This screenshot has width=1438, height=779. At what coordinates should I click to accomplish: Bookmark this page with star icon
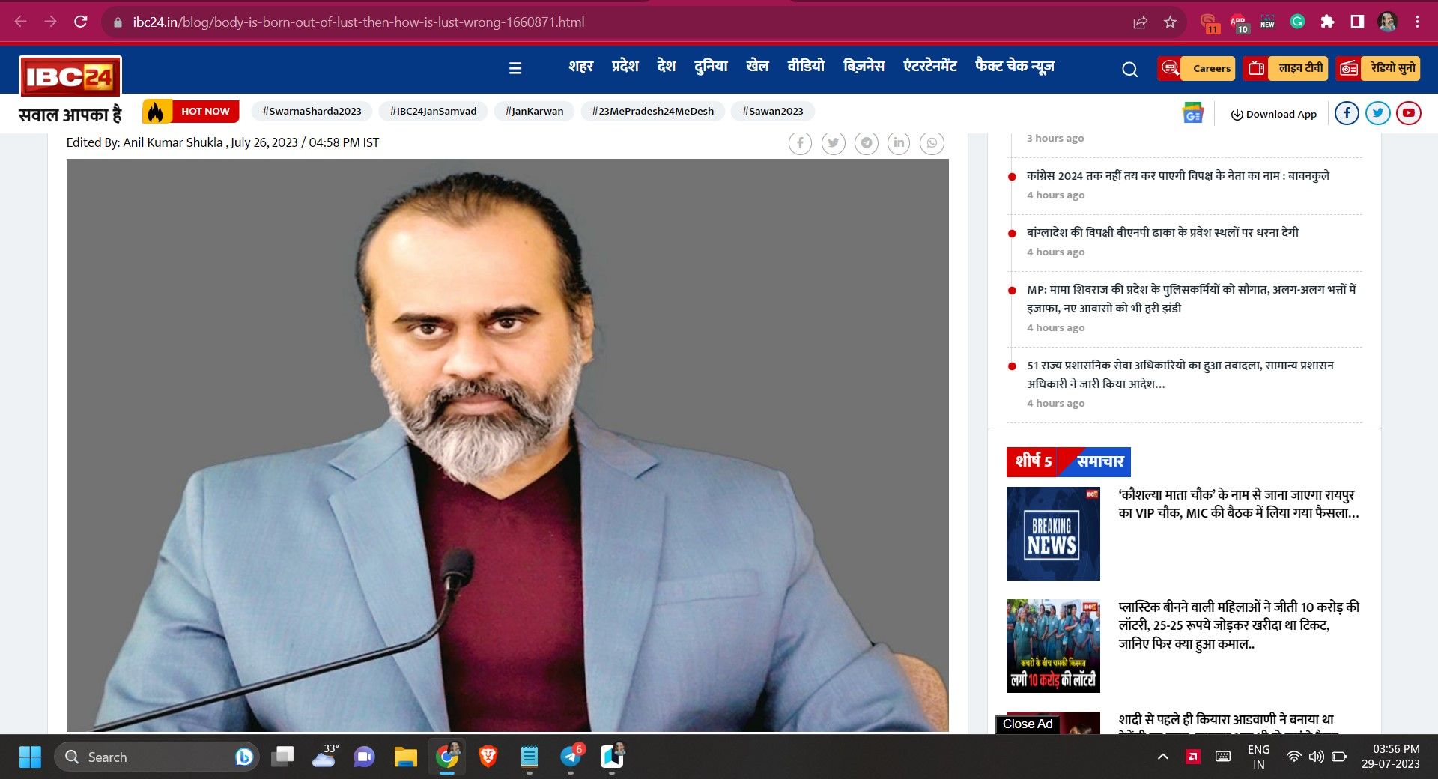(1170, 22)
